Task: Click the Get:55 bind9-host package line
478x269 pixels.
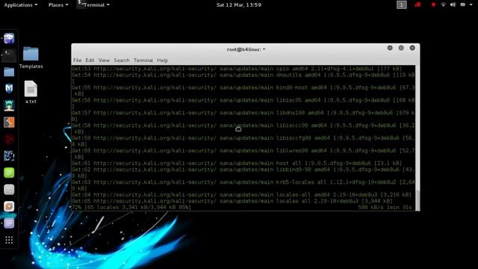Action: pyautogui.click(x=243, y=90)
